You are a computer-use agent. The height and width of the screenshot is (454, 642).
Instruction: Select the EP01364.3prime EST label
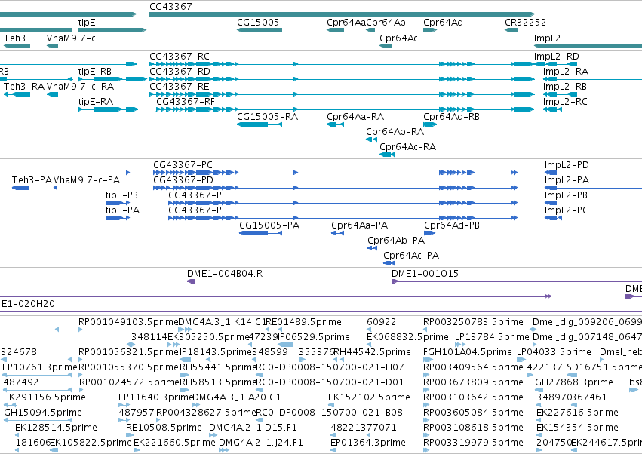click(368, 443)
